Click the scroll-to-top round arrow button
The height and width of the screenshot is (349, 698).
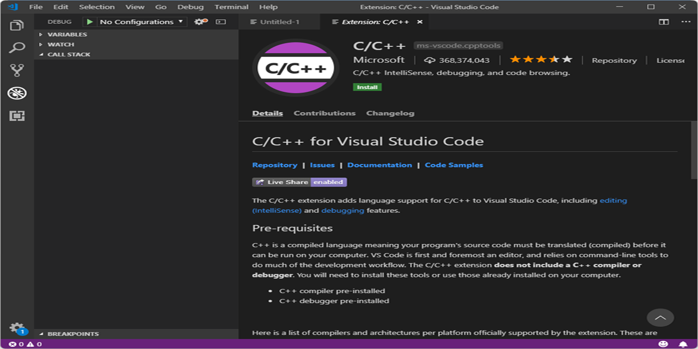click(660, 318)
